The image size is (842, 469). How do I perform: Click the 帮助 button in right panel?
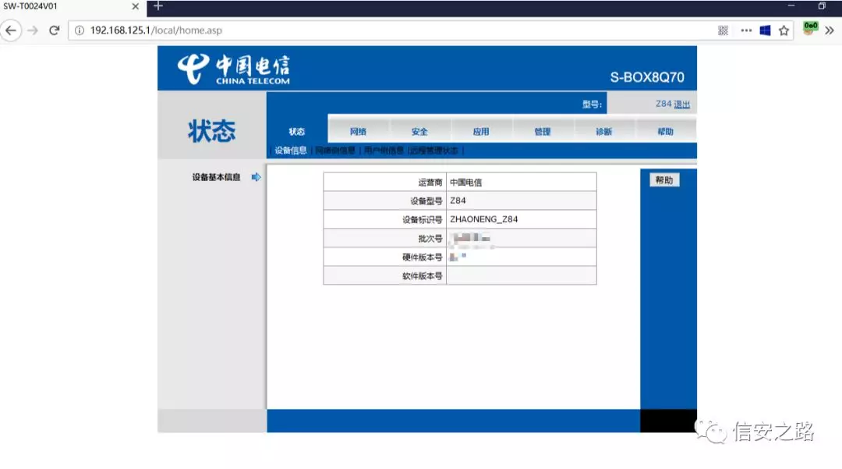664,180
